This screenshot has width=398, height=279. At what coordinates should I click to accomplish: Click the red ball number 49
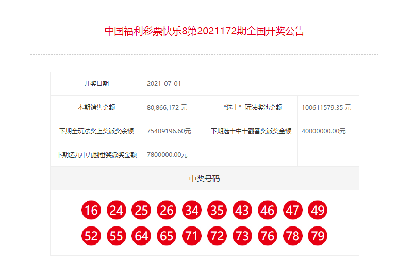click(318, 210)
